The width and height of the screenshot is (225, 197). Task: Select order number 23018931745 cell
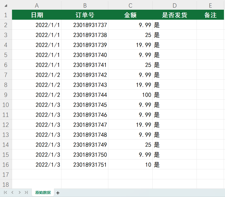click(x=85, y=105)
